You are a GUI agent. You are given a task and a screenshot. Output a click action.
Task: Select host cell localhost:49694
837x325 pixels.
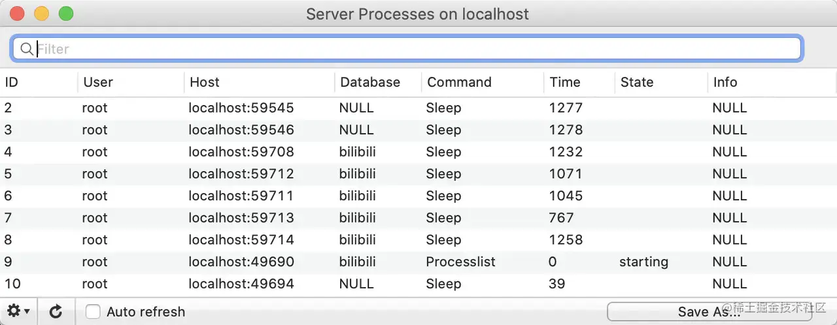point(241,284)
